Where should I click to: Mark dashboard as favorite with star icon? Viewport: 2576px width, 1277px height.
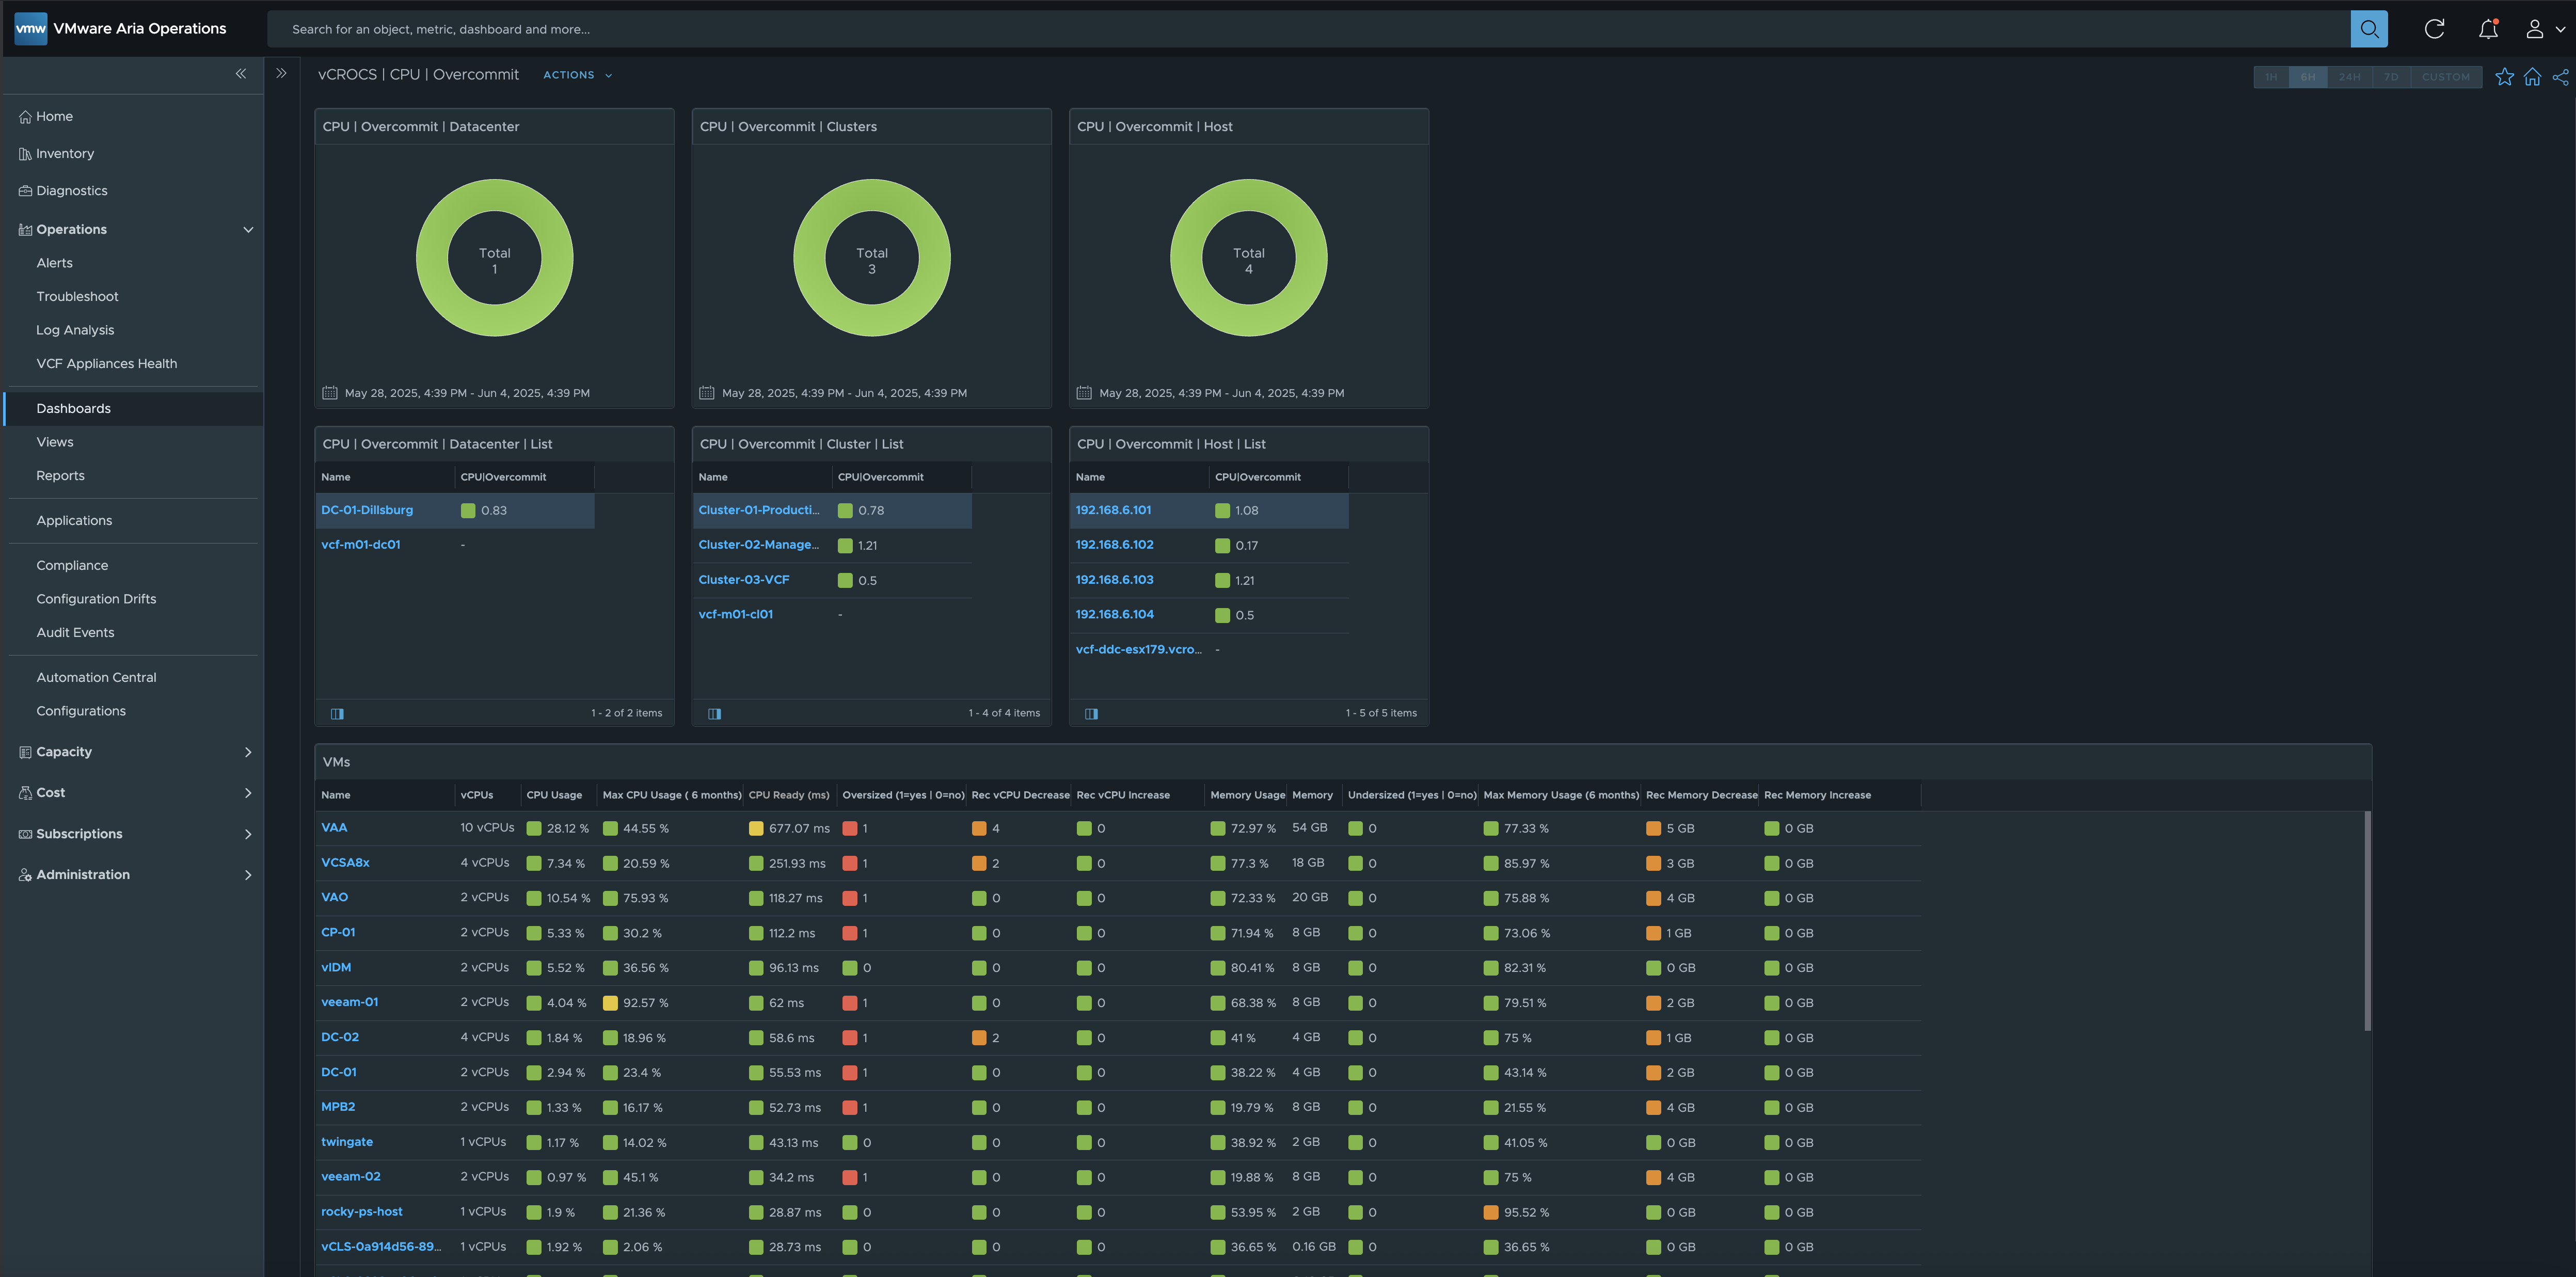pyautogui.click(x=2504, y=77)
